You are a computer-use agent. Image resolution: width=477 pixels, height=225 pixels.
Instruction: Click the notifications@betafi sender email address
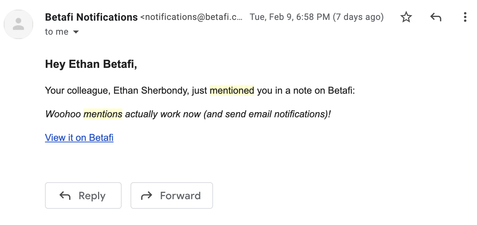coord(192,17)
